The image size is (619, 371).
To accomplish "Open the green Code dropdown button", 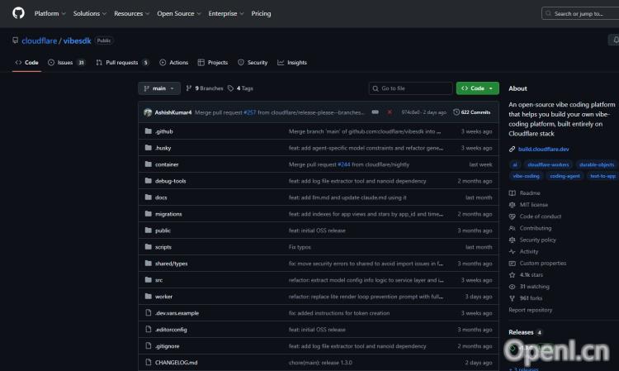I will [x=477, y=88].
